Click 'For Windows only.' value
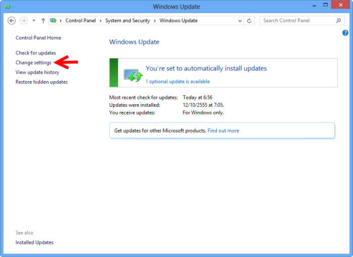The height and width of the screenshot is (257, 353). (203, 112)
